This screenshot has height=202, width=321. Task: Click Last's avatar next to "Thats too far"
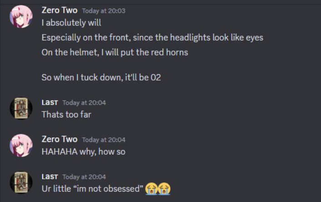[x=21, y=108]
